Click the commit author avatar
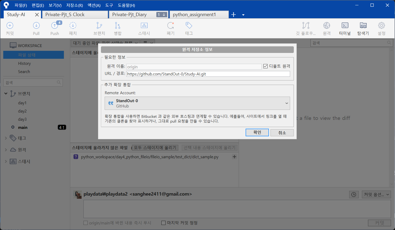Viewport: 395px width, 230px height. pos(78,195)
